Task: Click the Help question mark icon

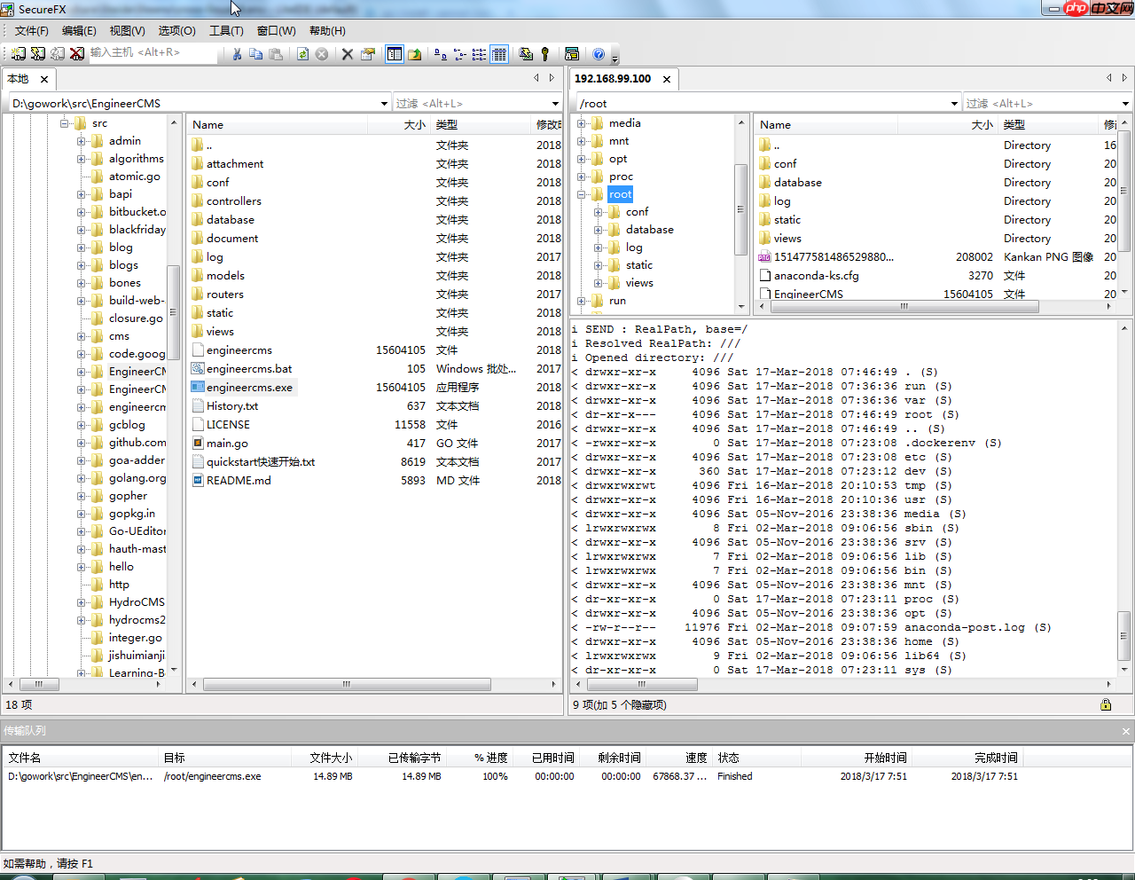Action: pos(599,54)
